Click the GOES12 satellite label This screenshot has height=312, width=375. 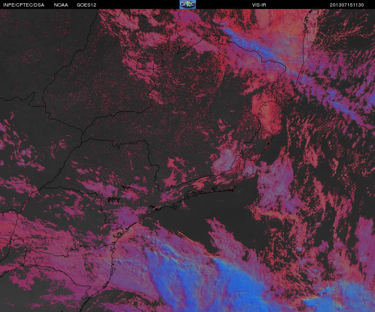(x=86, y=5)
